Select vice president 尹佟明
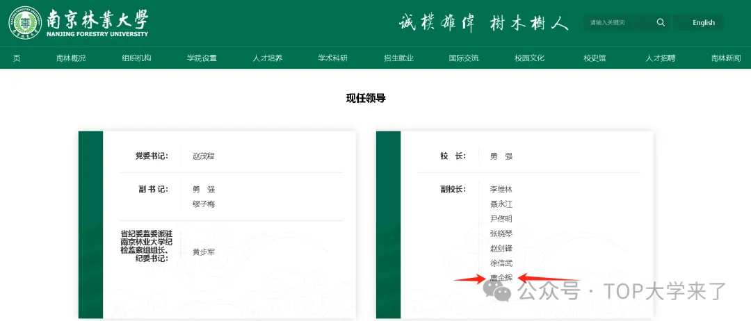Viewport: 751px width, 321px height. click(501, 219)
